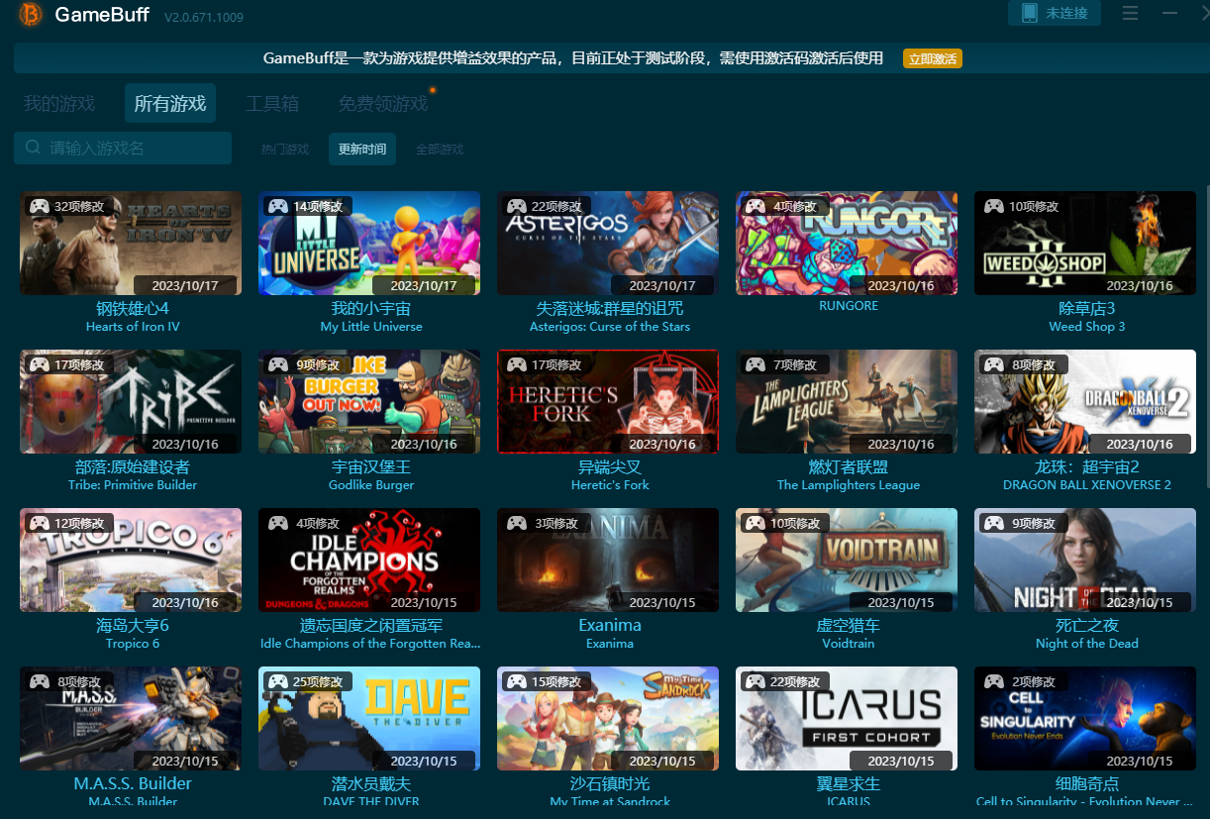The height and width of the screenshot is (819, 1210).
Task: Click the gamepad icon on Weed Shop 3
Action: pyautogui.click(x=993, y=206)
